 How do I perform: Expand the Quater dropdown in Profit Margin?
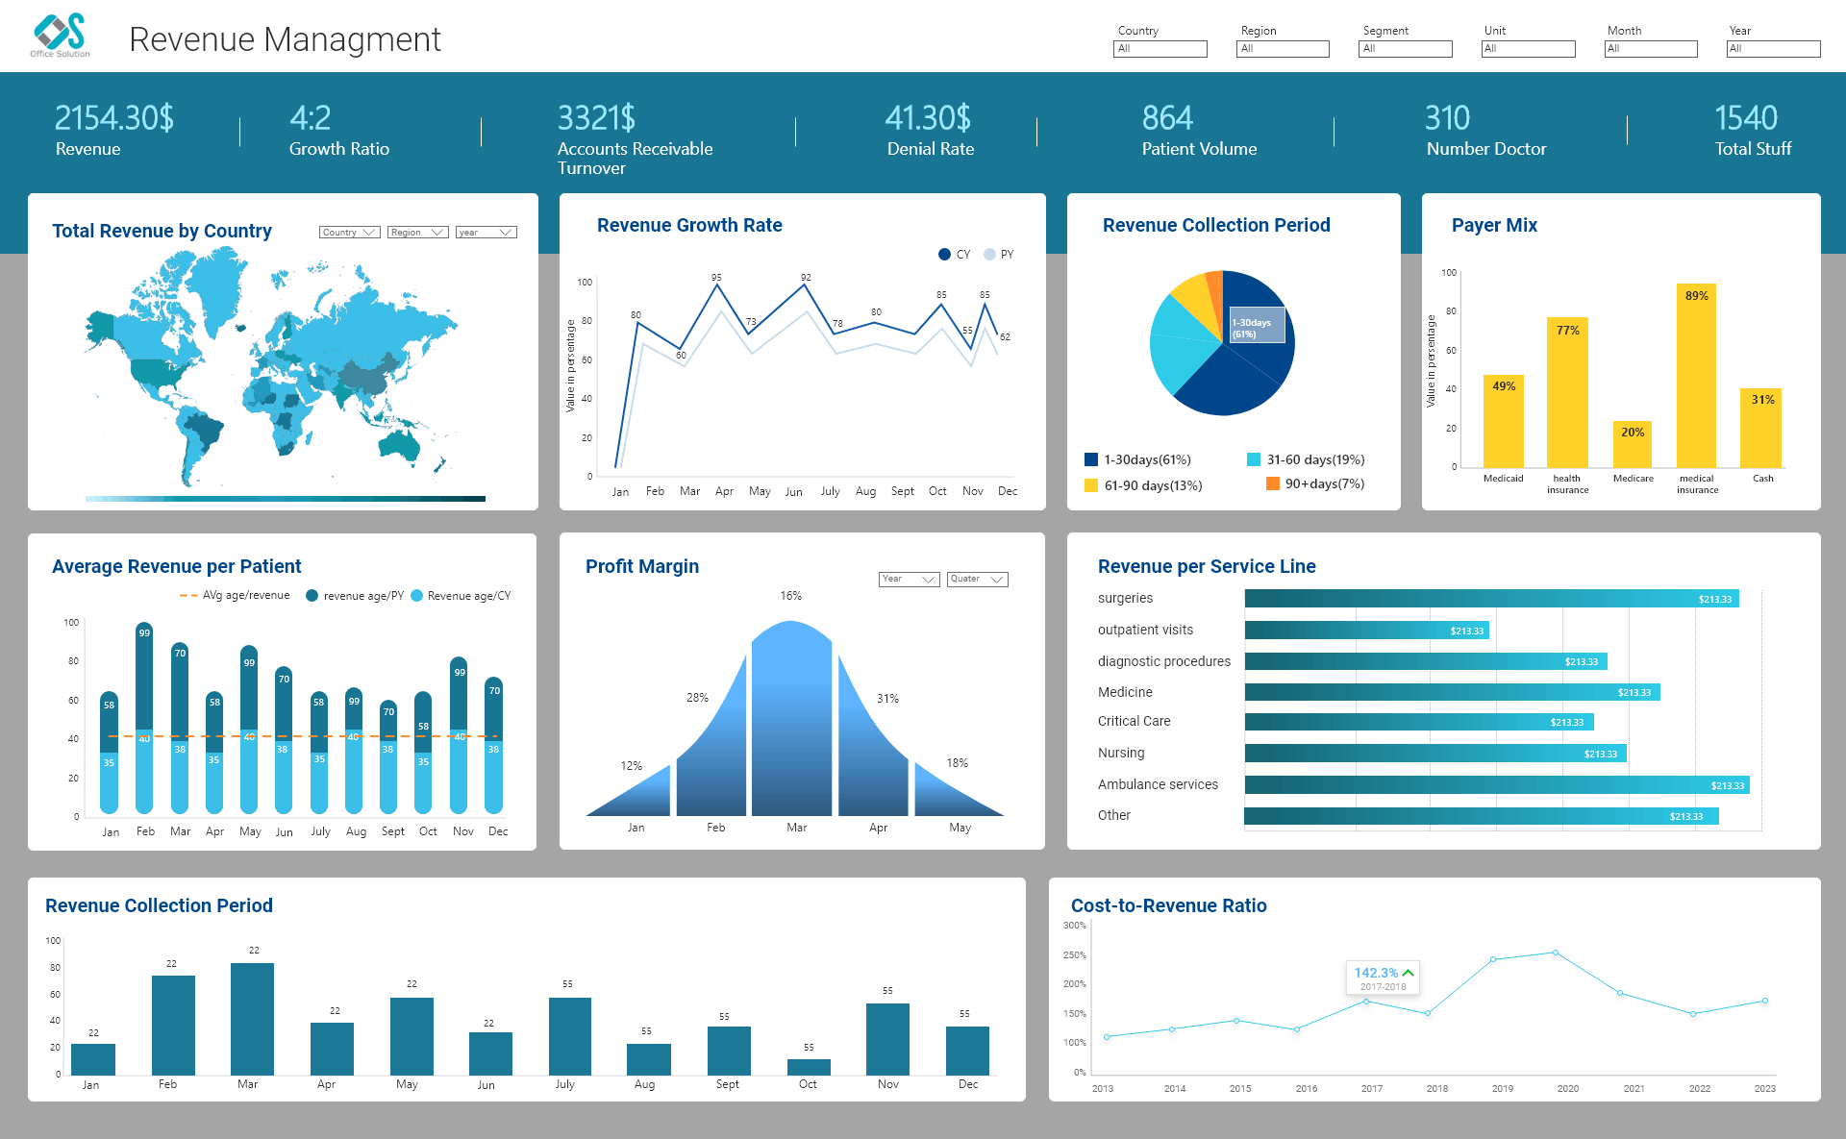[x=977, y=580]
